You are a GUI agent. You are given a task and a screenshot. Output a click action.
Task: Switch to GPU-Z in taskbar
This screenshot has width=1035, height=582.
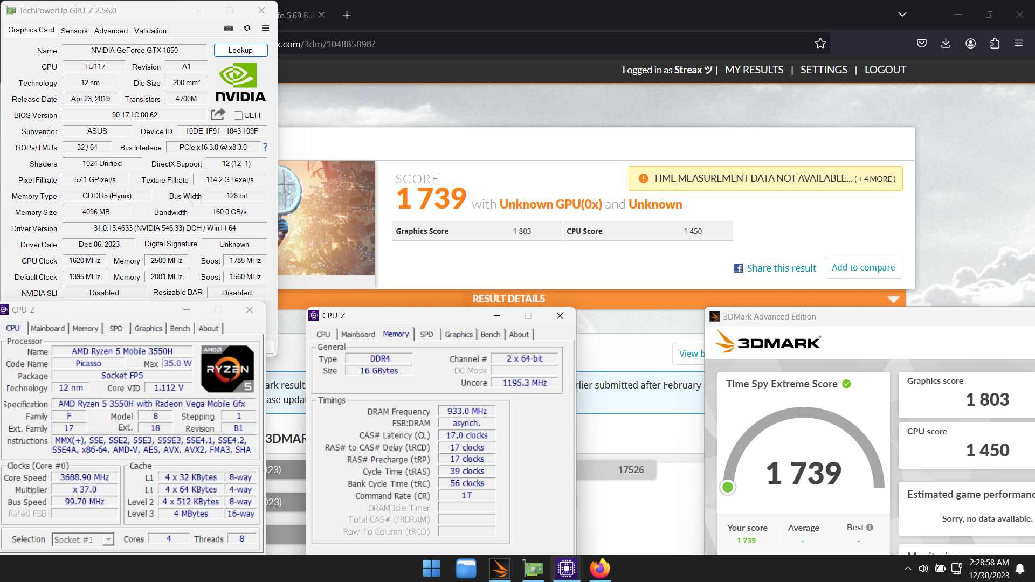(533, 569)
